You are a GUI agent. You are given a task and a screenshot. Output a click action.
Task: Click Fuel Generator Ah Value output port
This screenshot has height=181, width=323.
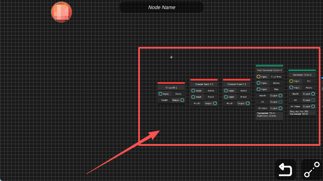281,108
